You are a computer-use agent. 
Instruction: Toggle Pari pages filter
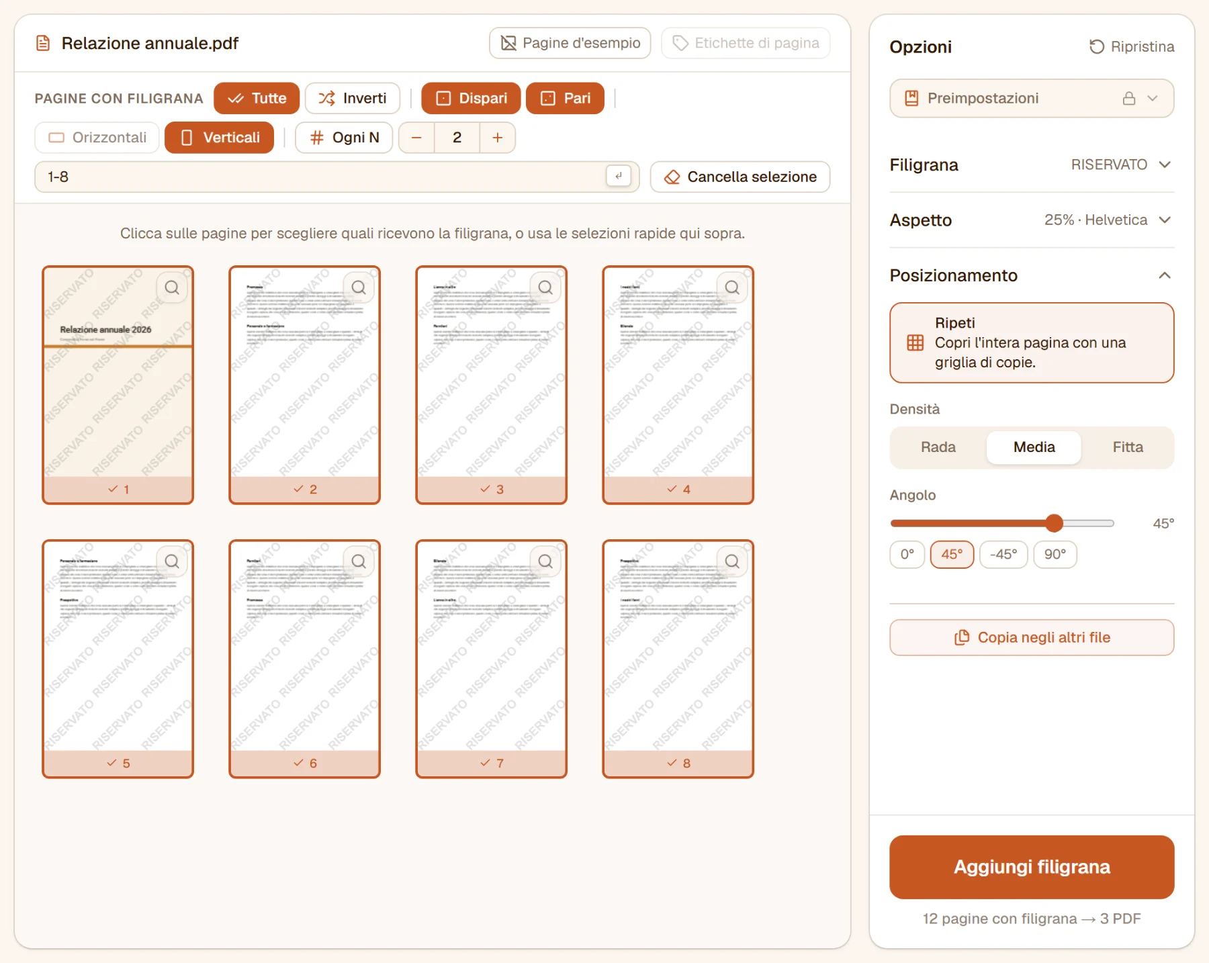coord(565,98)
